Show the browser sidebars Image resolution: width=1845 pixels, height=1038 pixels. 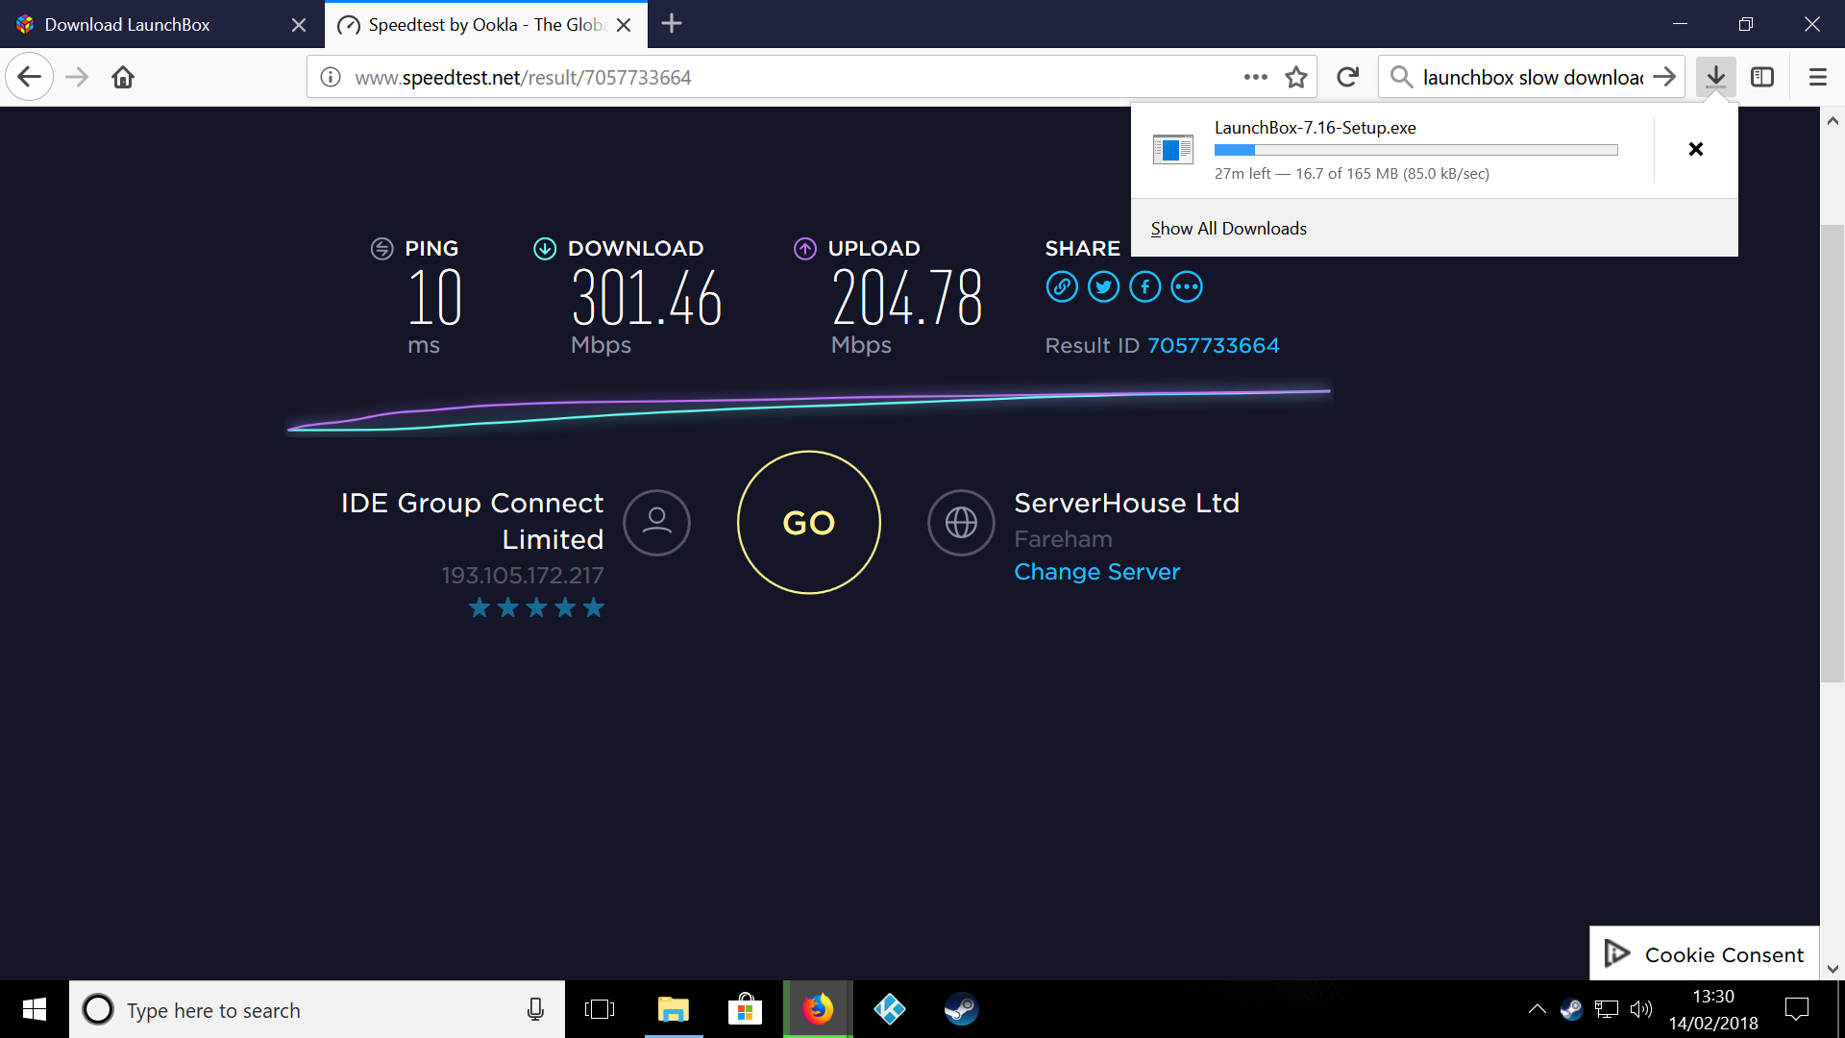coord(1762,77)
